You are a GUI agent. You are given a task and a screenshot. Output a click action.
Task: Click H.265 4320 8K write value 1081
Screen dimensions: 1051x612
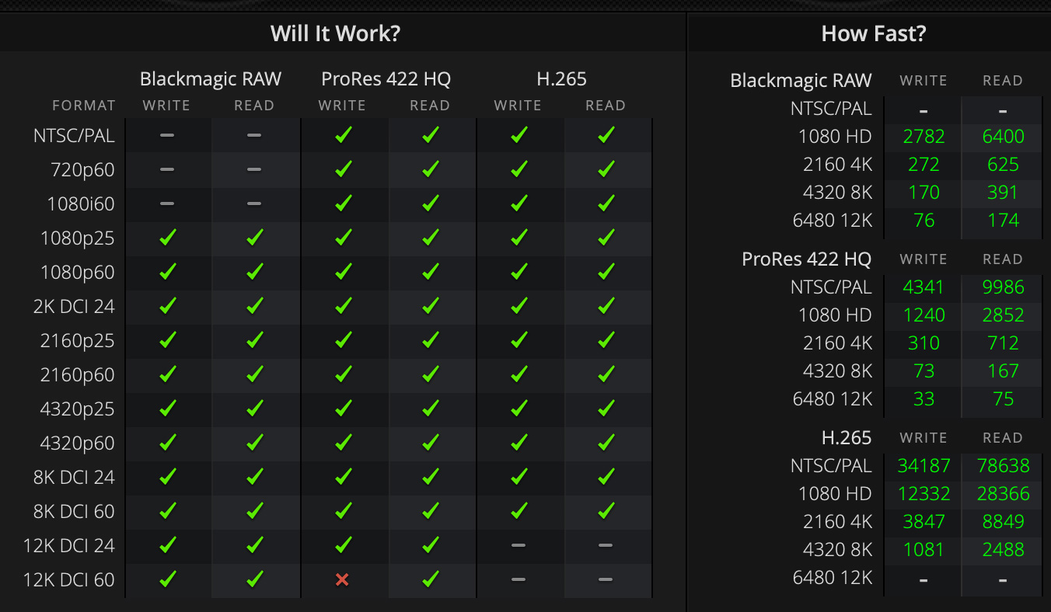[x=924, y=550]
